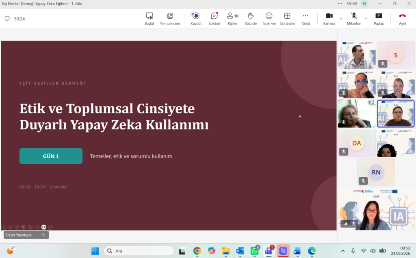Open File Explorer from taskbar
The height and width of the screenshot is (258, 416).
coord(226,251)
